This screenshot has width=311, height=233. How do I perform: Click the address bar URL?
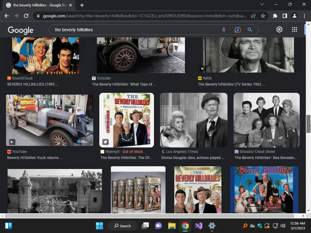click(144, 16)
